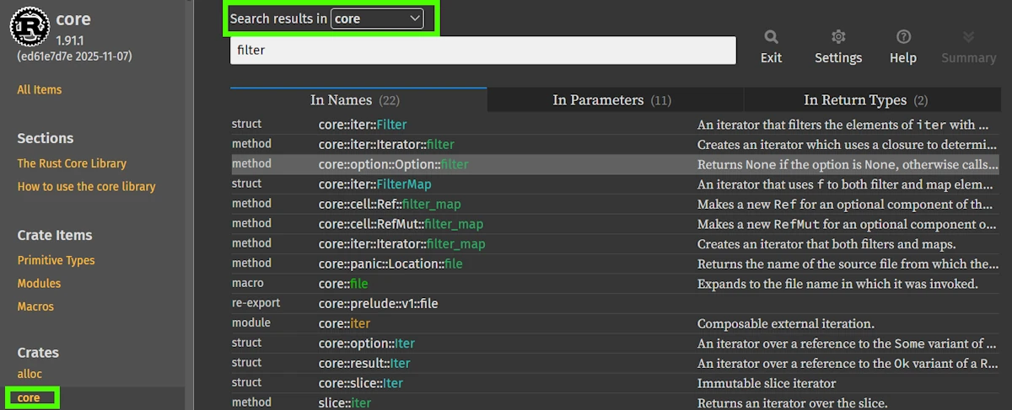1012x410 pixels.
Task: Open the crate selector dropdown showing core
Action: (x=377, y=19)
